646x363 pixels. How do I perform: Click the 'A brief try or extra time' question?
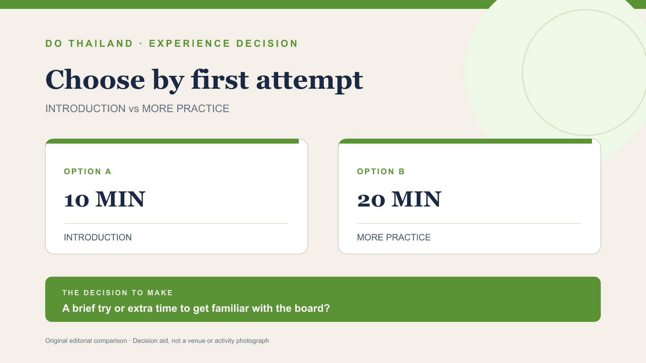[196, 309]
